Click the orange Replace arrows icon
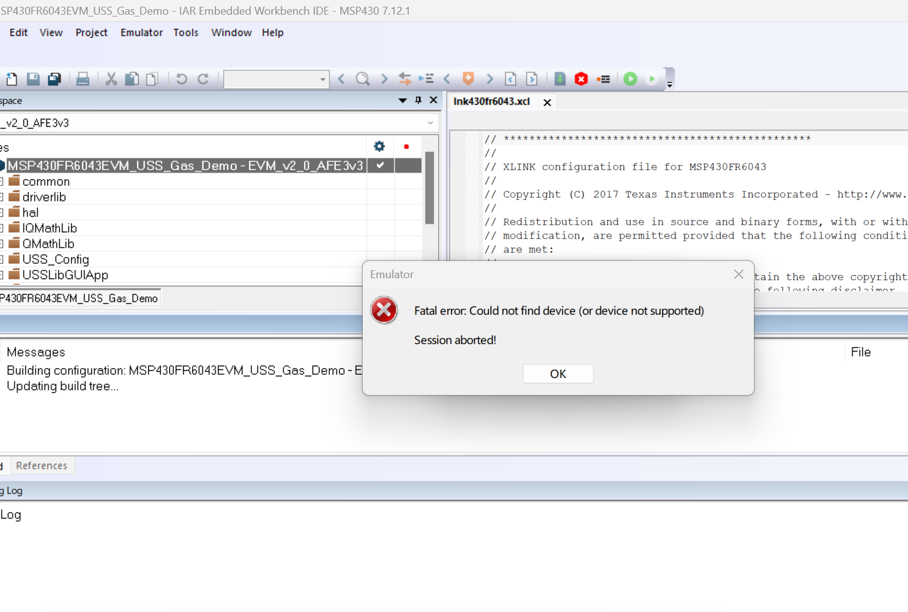908x612 pixels. point(404,79)
